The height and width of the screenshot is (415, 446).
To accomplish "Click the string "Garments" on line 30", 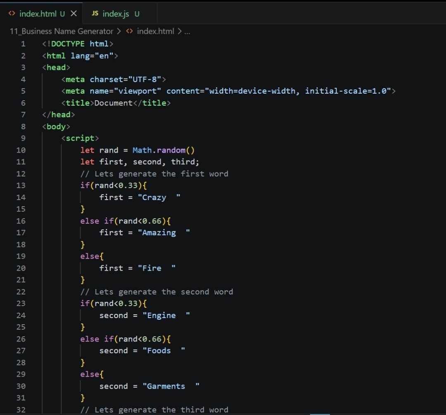I will pos(171,386).
